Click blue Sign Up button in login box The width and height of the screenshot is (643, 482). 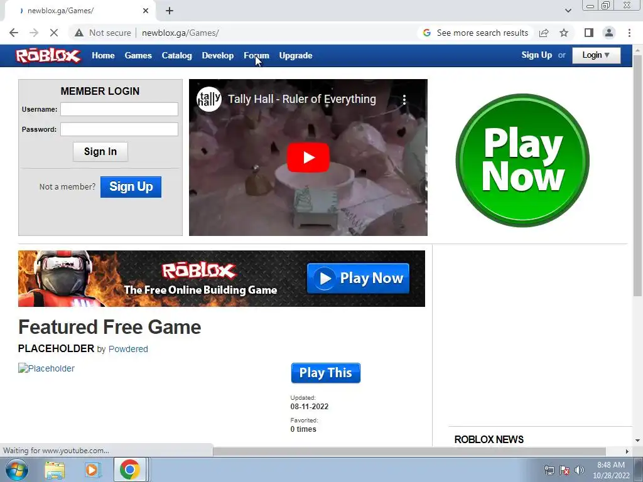pyautogui.click(x=131, y=187)
